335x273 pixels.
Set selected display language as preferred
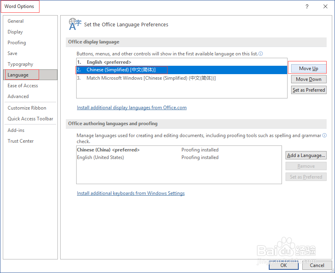pyautogui.click(x=309, y=90)
